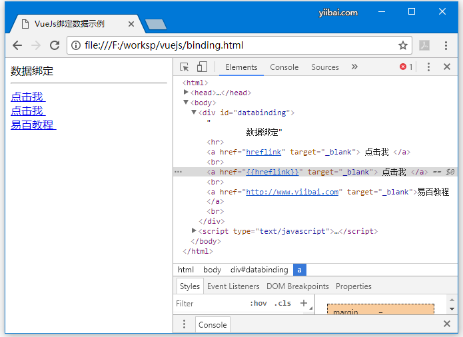Viewport: 463px width, 337px height.
Task: Open the Console drawer three-dot menu
Action: click(x=185, y=324)
